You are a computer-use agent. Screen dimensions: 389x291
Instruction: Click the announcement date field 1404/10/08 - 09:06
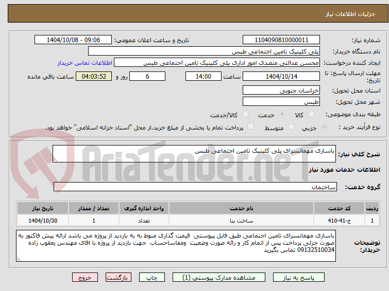tap(73, 40)
